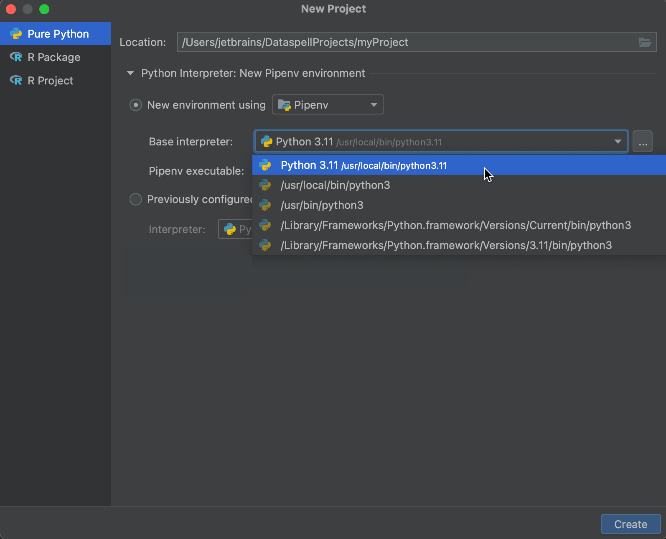Open the Pipenv environment type dropdown
The width and height of the screenshot is (666, 539).
(373, 105)
